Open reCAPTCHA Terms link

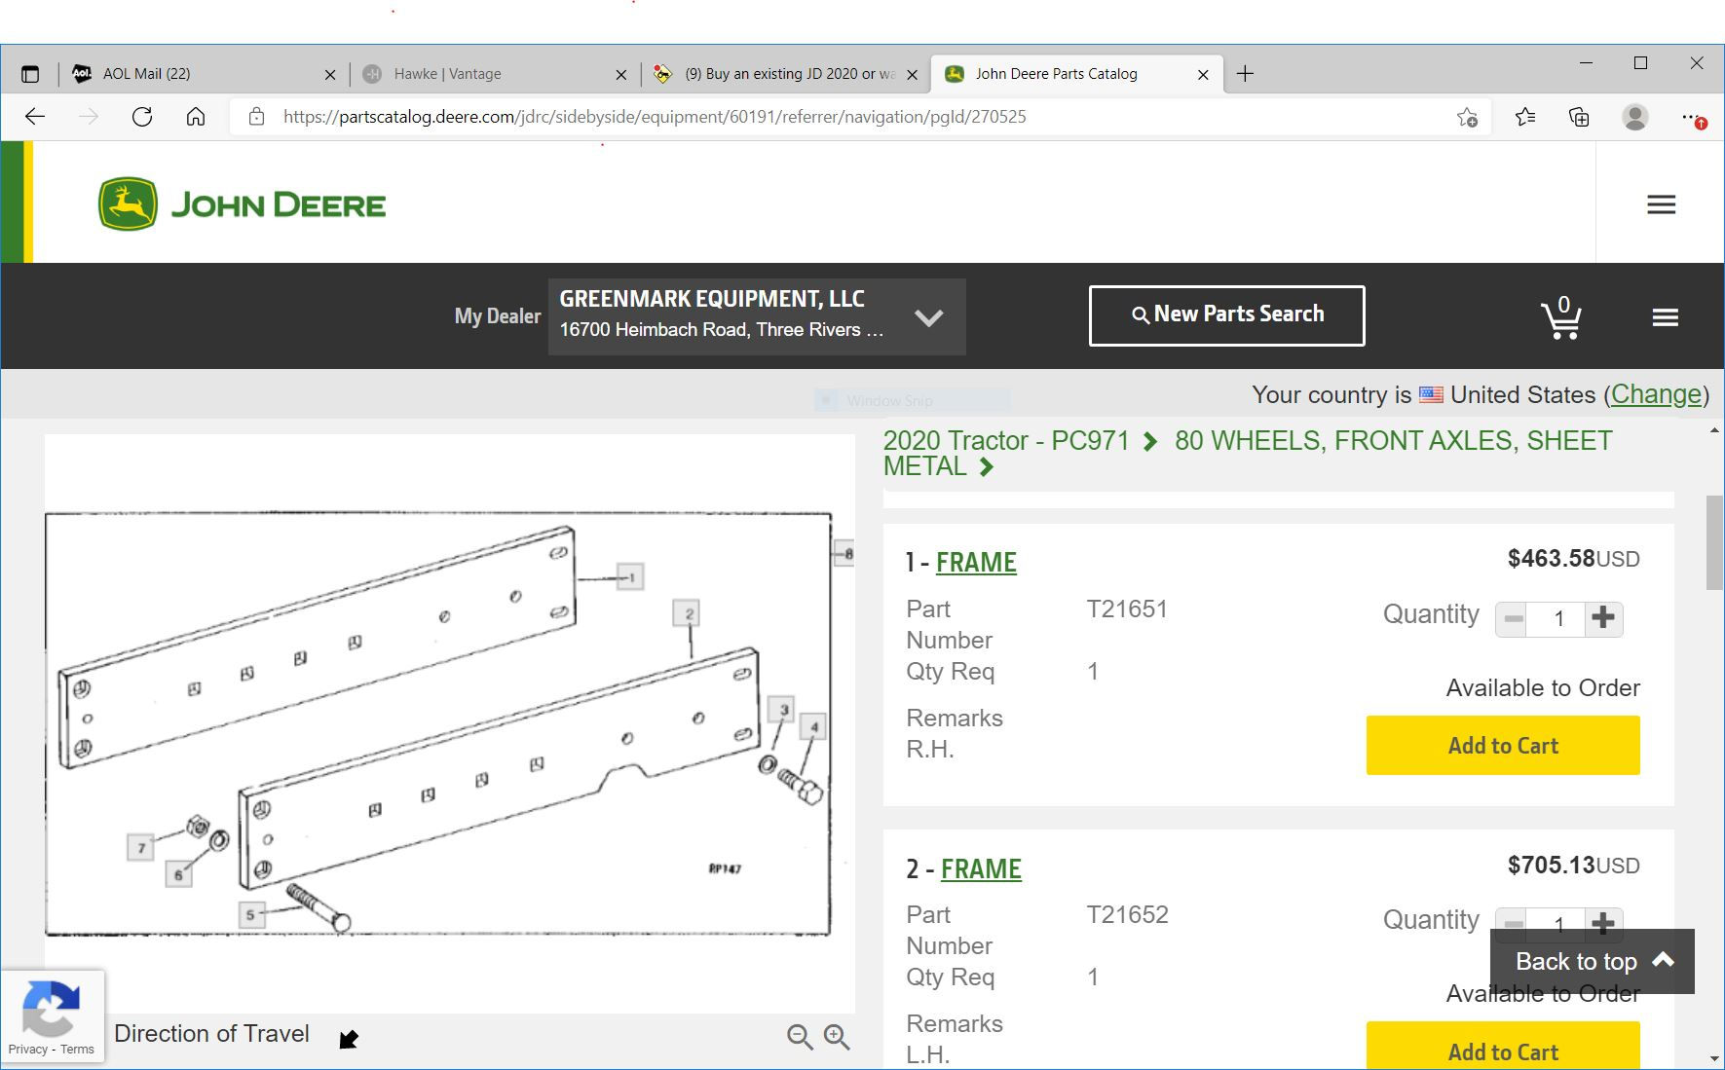click(77, 1049)
